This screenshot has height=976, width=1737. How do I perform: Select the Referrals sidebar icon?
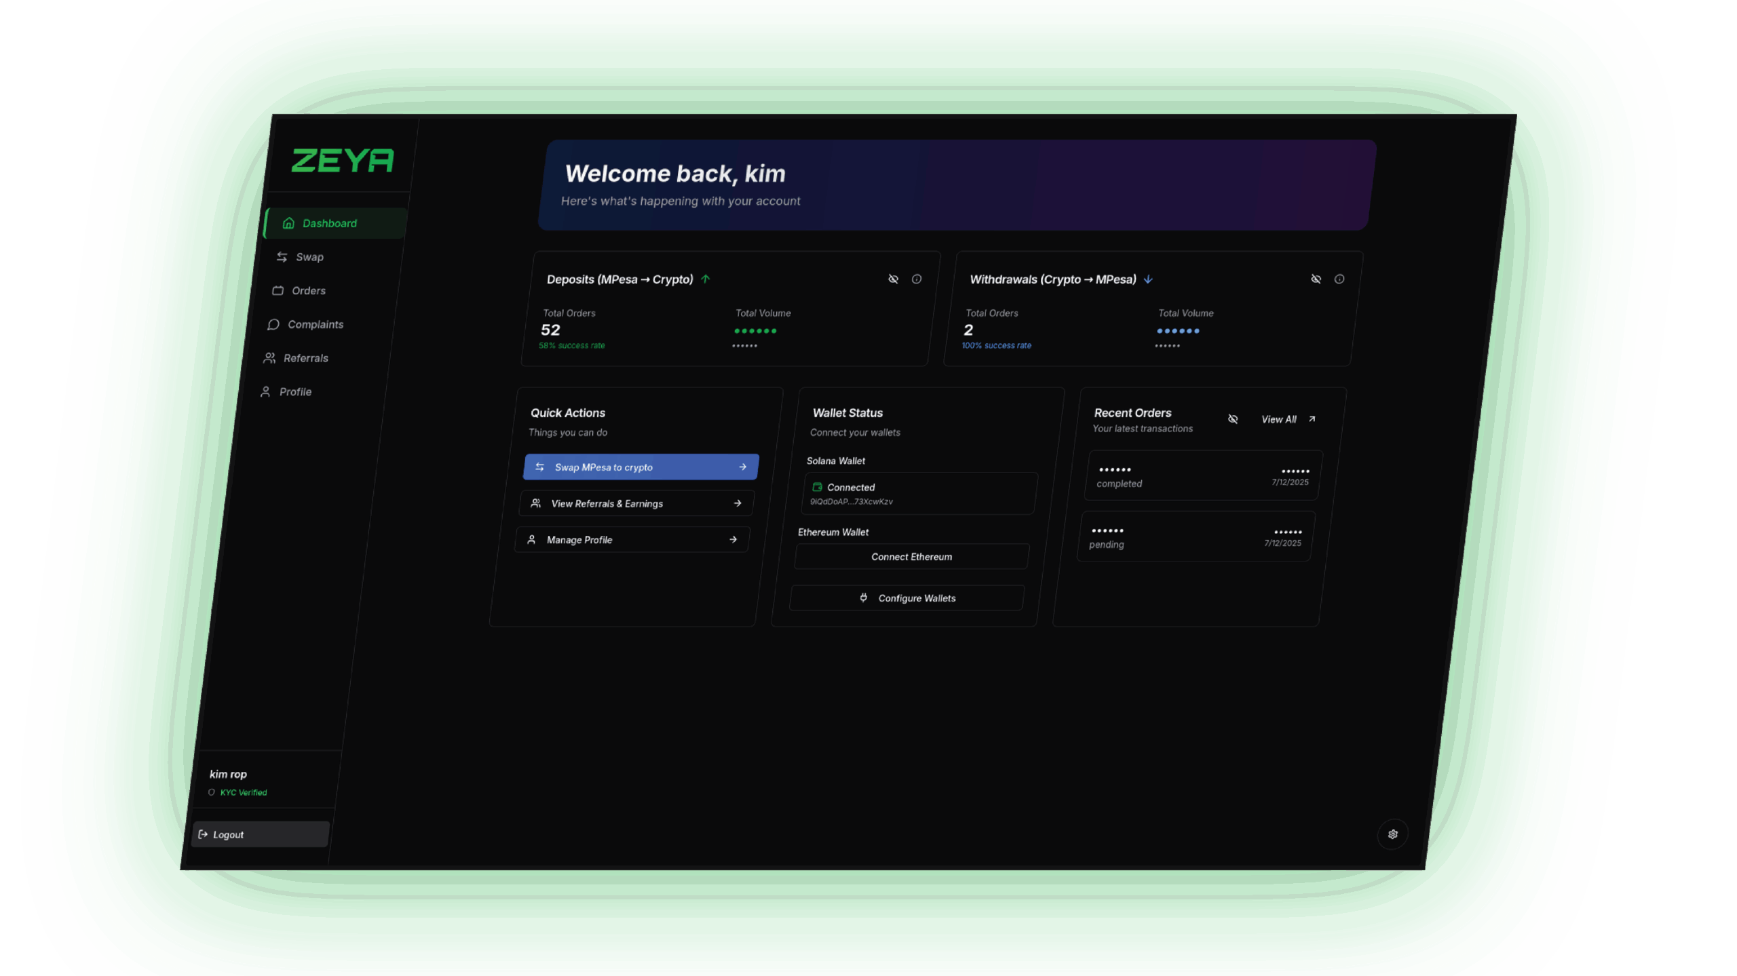point(269,358)
